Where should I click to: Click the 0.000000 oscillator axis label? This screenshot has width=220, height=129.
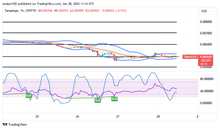coord(206,103)
